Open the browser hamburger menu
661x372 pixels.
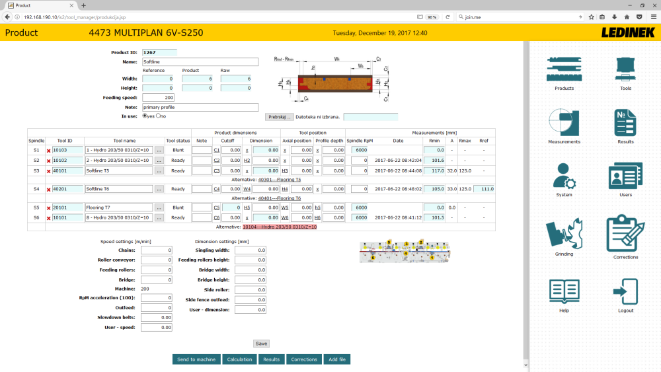click(654, 17)
